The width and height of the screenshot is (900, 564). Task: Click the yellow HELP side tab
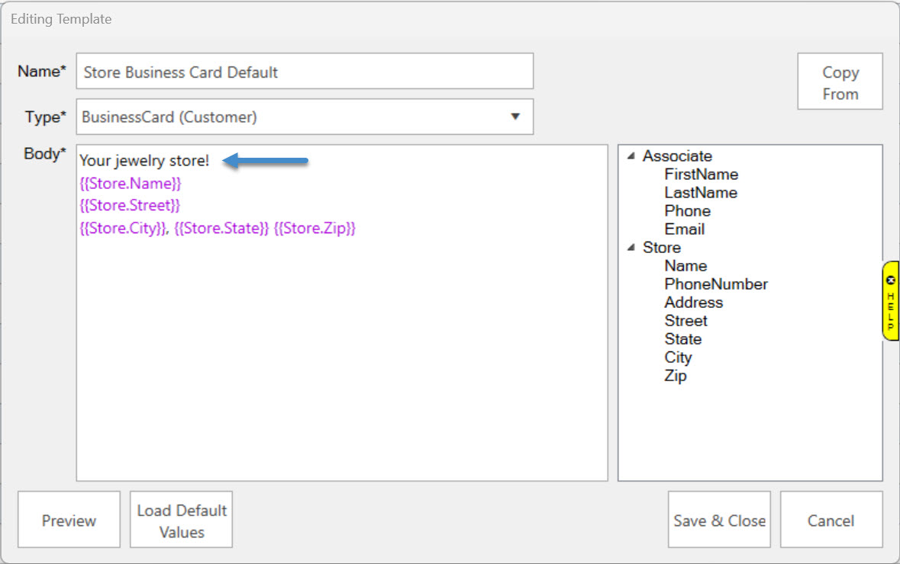(x=890, y=301)
